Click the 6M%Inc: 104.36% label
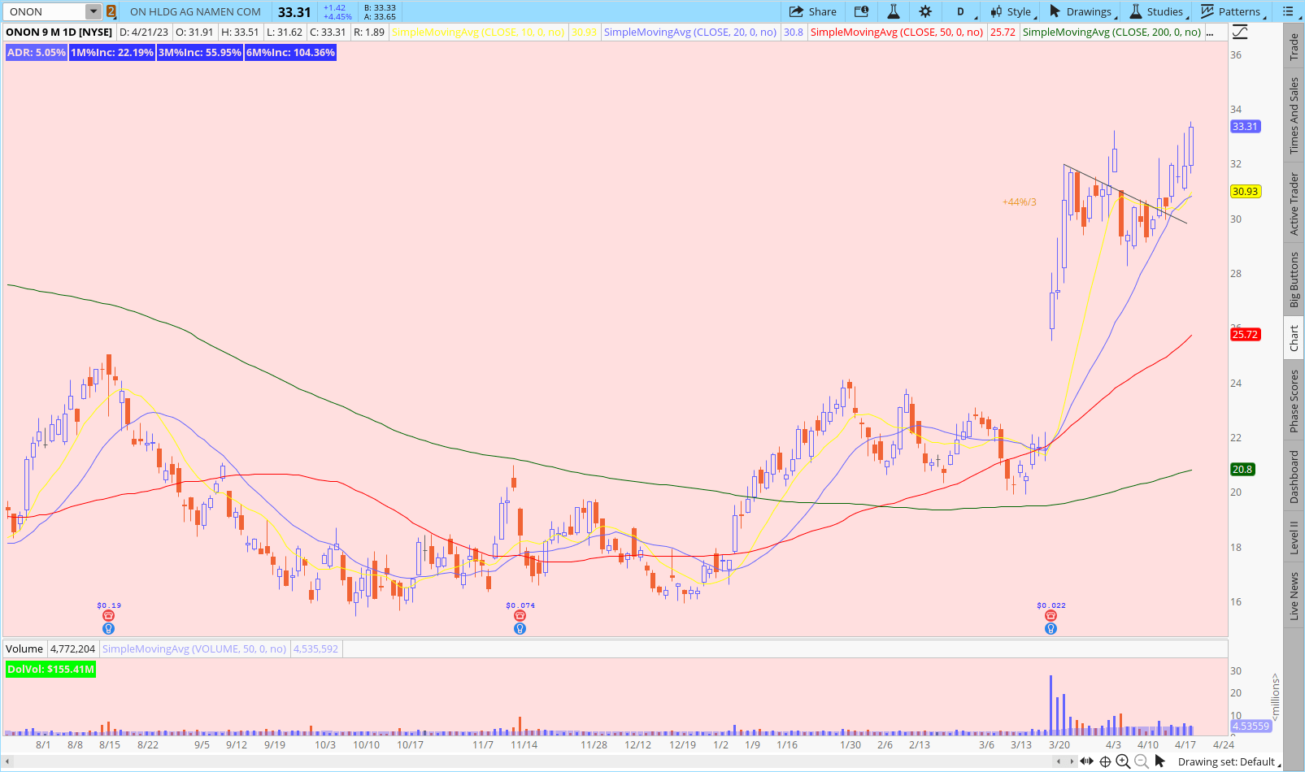Image resolution: width=1305 pixels, height=772 pixels. tap(290, 52)
